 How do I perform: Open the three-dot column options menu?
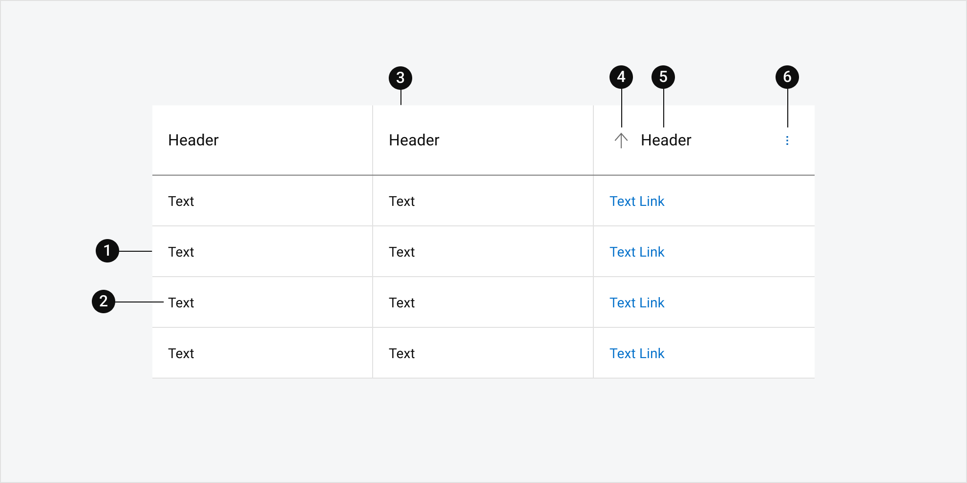click(787, 141)
